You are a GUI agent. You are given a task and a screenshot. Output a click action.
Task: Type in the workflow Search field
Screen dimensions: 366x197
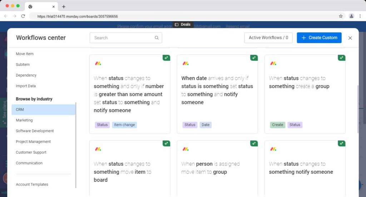pyautogui.click(x=122, y=38)
